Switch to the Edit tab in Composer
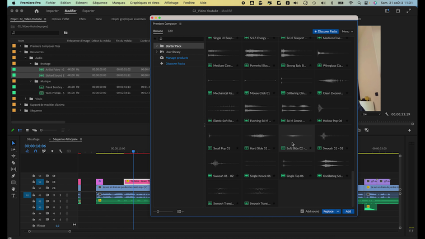 point(170,31)
